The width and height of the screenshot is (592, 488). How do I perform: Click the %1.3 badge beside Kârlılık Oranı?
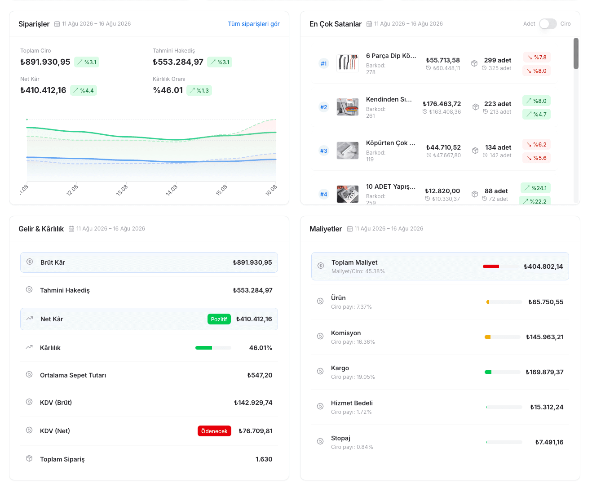199,90
